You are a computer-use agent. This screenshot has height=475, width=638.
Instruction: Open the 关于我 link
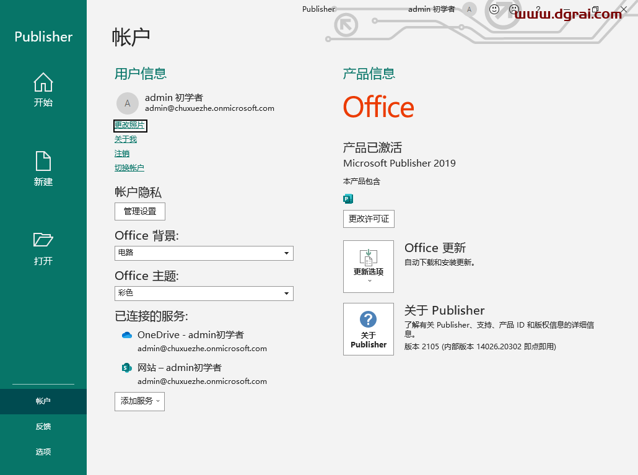(x=126, y=139)
